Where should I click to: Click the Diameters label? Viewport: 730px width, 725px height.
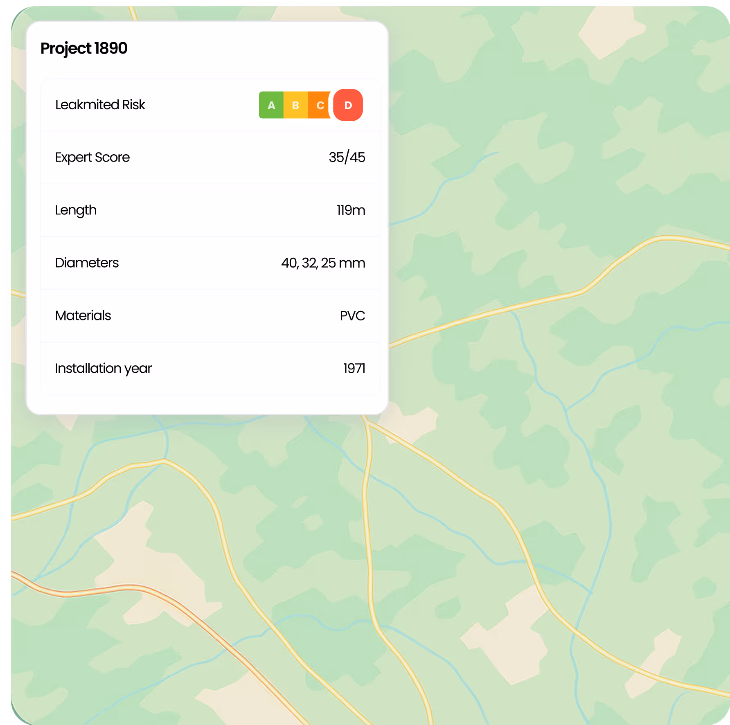(87, 263)
